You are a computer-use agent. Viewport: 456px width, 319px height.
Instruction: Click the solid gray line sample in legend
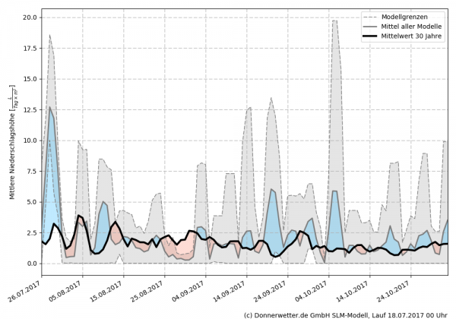point(372,25)
